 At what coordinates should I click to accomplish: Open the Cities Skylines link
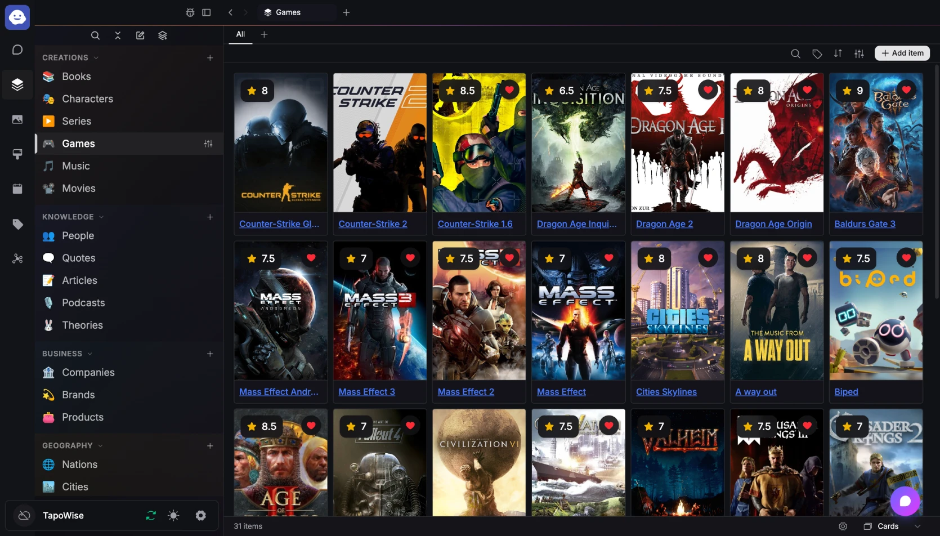666,391
